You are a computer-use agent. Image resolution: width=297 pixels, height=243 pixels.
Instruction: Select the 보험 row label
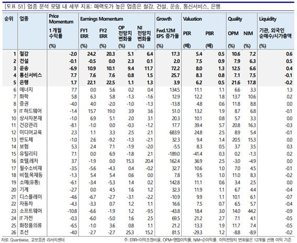click(x=24, y=146)
